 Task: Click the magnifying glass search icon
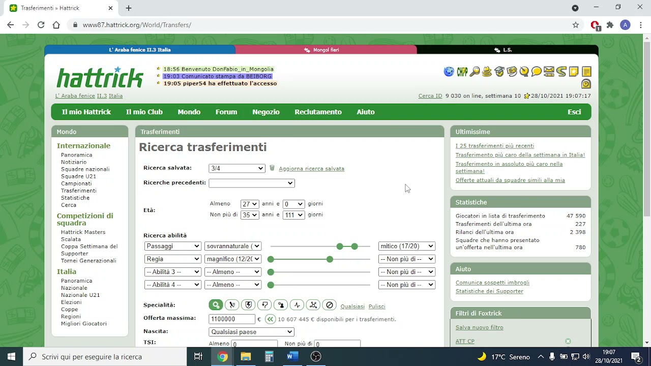[475, 72]
